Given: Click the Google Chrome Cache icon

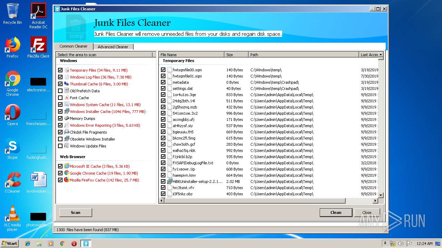Looking at the screenshot, I should (x=67, y=173).
